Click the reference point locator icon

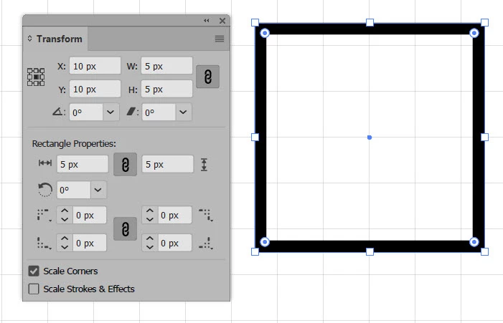pos(36,77)
